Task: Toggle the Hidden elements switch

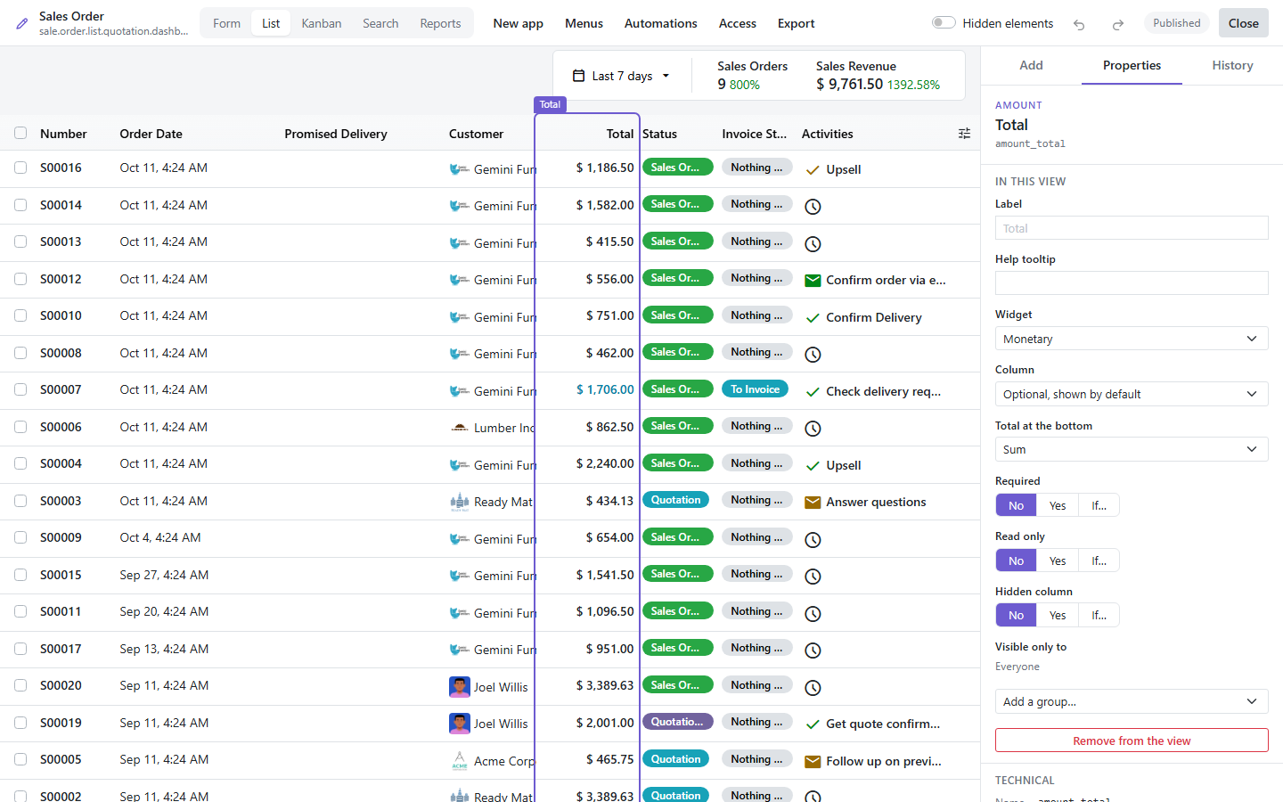Action: point(944,23)
